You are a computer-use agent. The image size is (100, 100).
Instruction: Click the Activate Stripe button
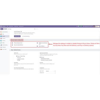coord(17,36)
